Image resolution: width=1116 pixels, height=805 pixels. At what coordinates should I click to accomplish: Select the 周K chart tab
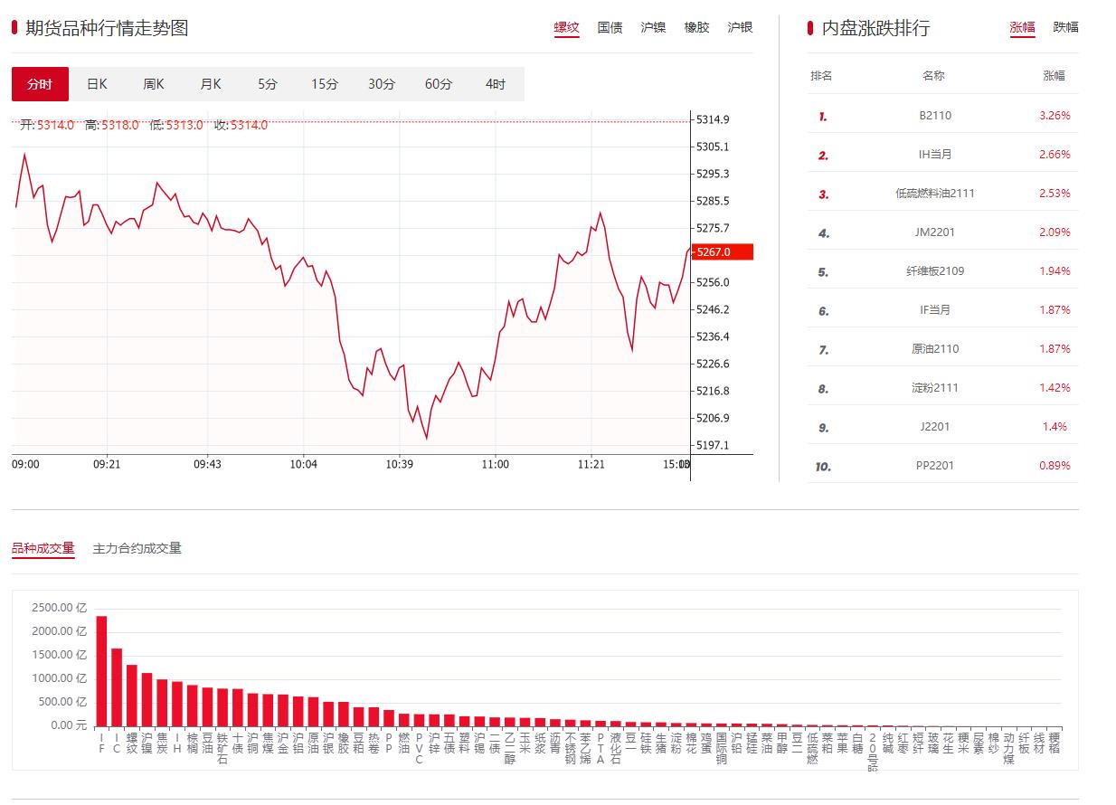click(x=154, y=84)
